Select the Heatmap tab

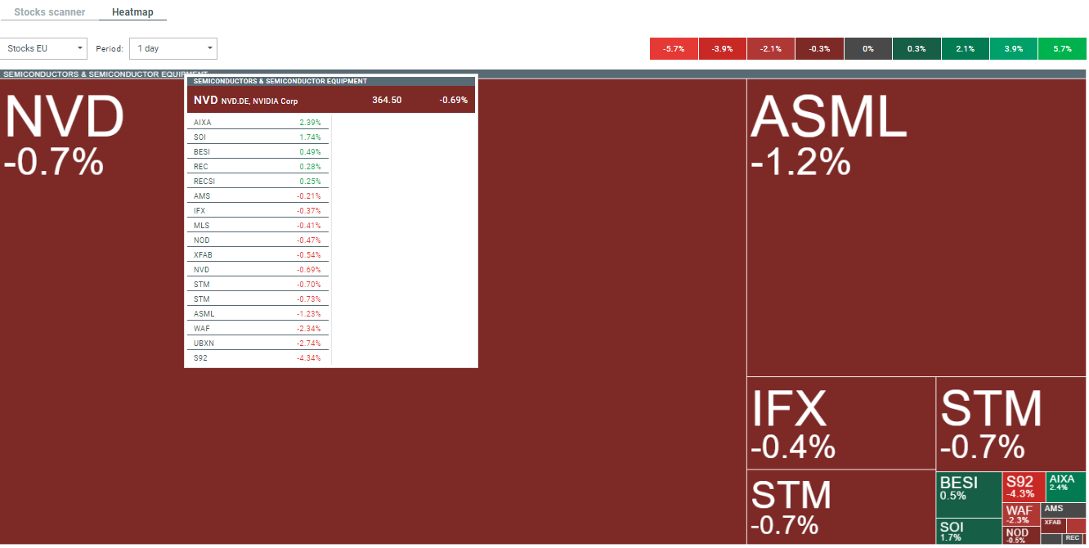coord(132,12)
